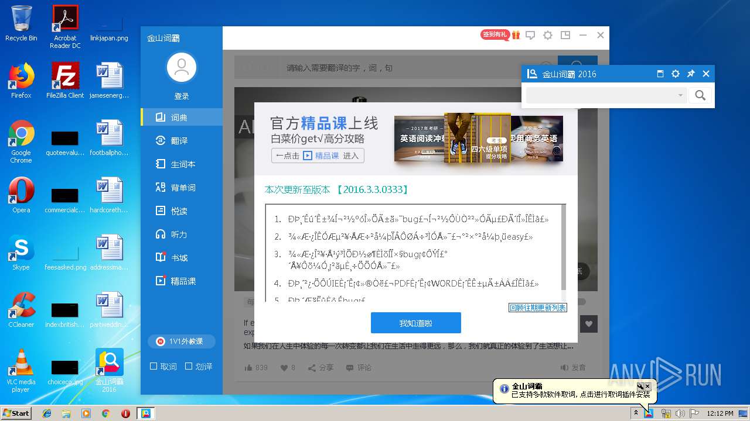The height and width of the screenshot is (421, 750).
Task: Close the tray notification balloon
Action: [647, 387]
